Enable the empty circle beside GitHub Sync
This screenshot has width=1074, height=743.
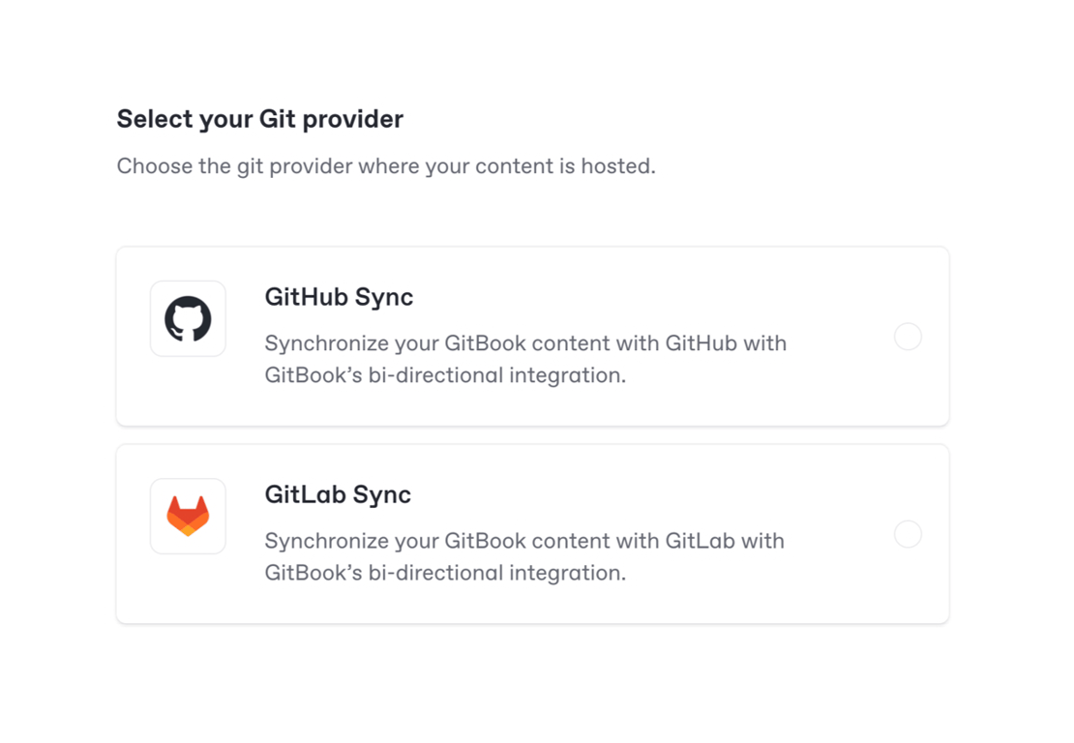[908, 337]
